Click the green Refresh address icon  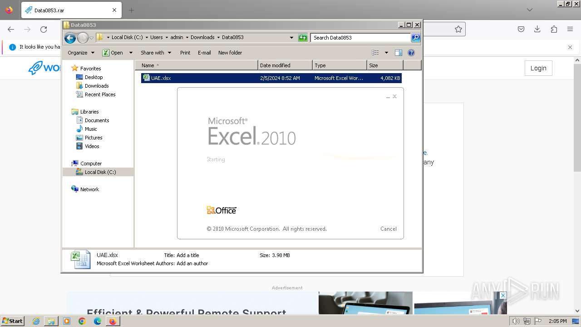coord(303,38)
